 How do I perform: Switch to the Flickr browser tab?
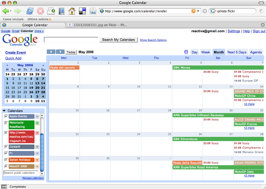pos(98,25)
